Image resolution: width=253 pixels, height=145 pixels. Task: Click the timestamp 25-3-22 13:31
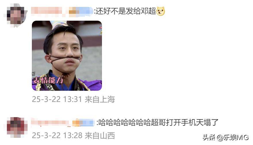point(57,99)
